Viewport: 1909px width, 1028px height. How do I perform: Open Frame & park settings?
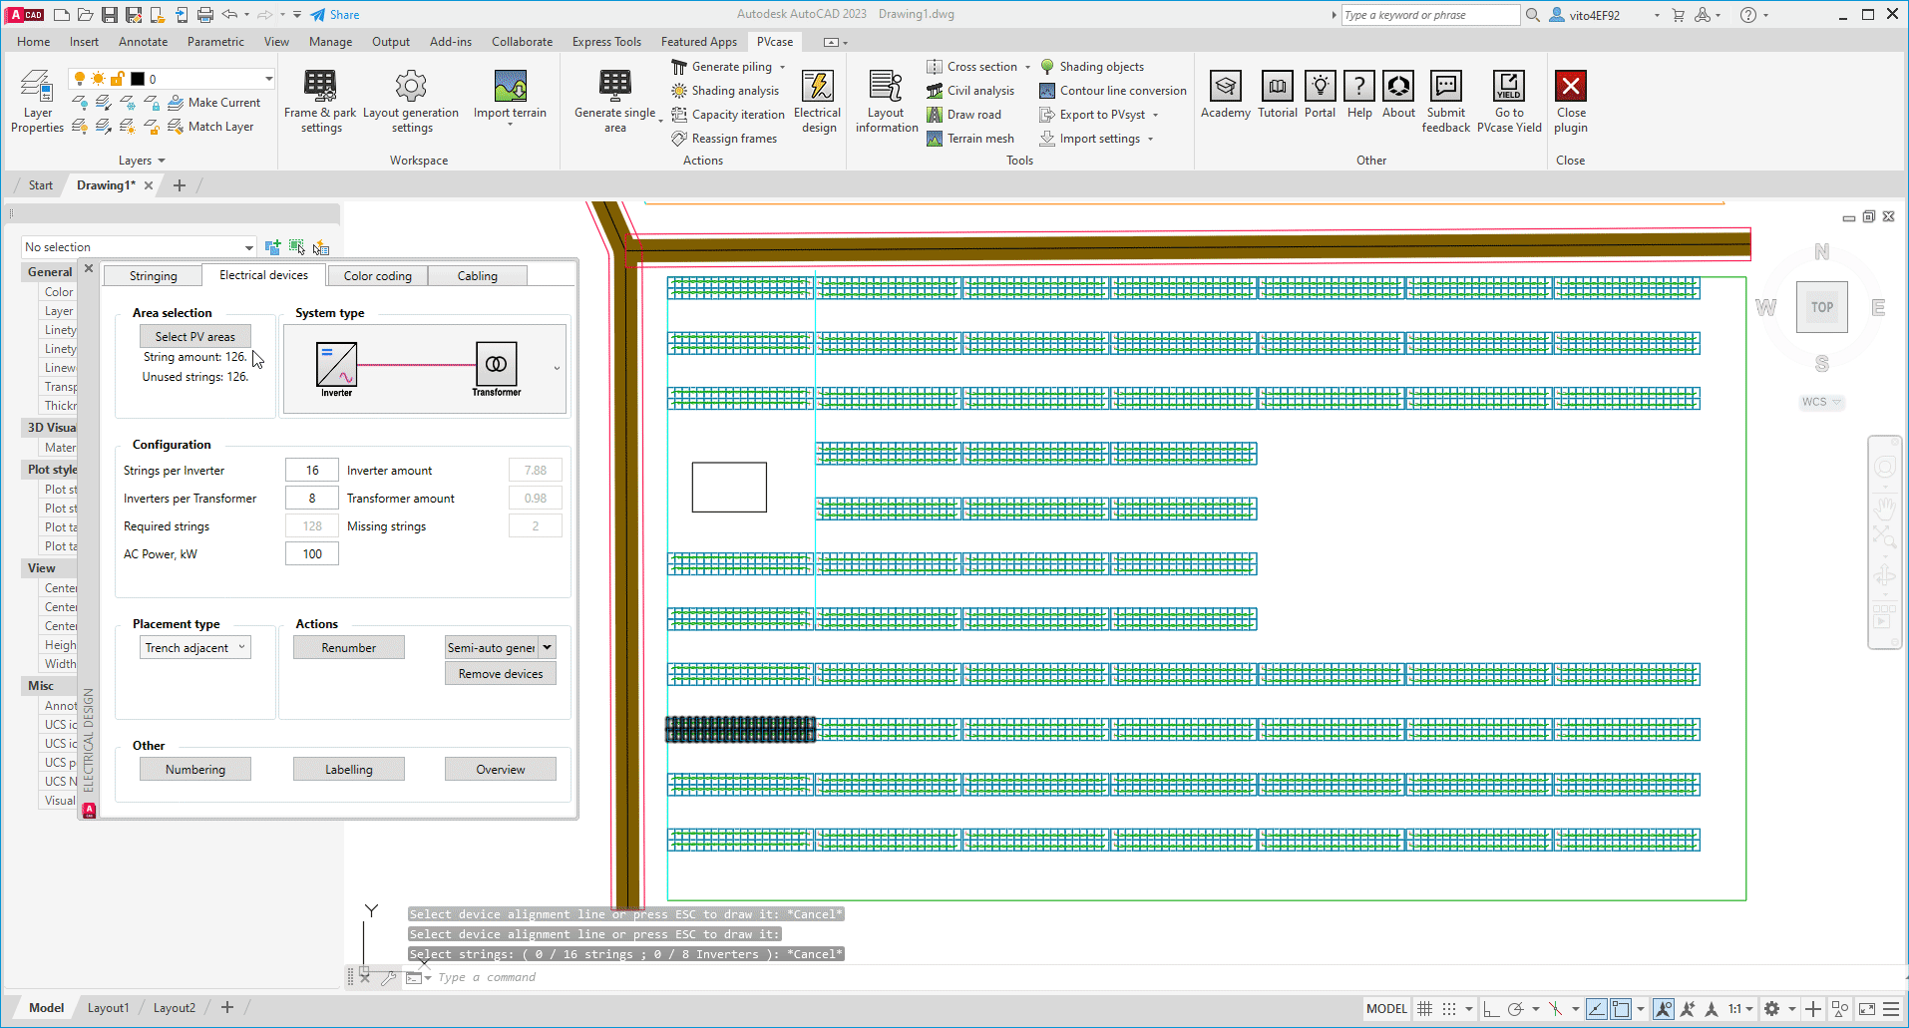[320, 101]
